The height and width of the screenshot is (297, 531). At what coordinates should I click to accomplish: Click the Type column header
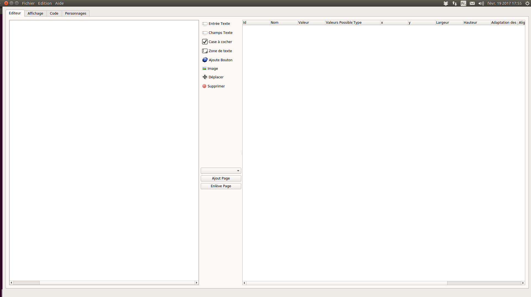pos(366,23)
